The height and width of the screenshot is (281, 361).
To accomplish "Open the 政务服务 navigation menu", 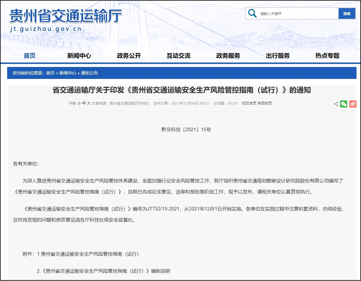I will (x=228, y=56).
